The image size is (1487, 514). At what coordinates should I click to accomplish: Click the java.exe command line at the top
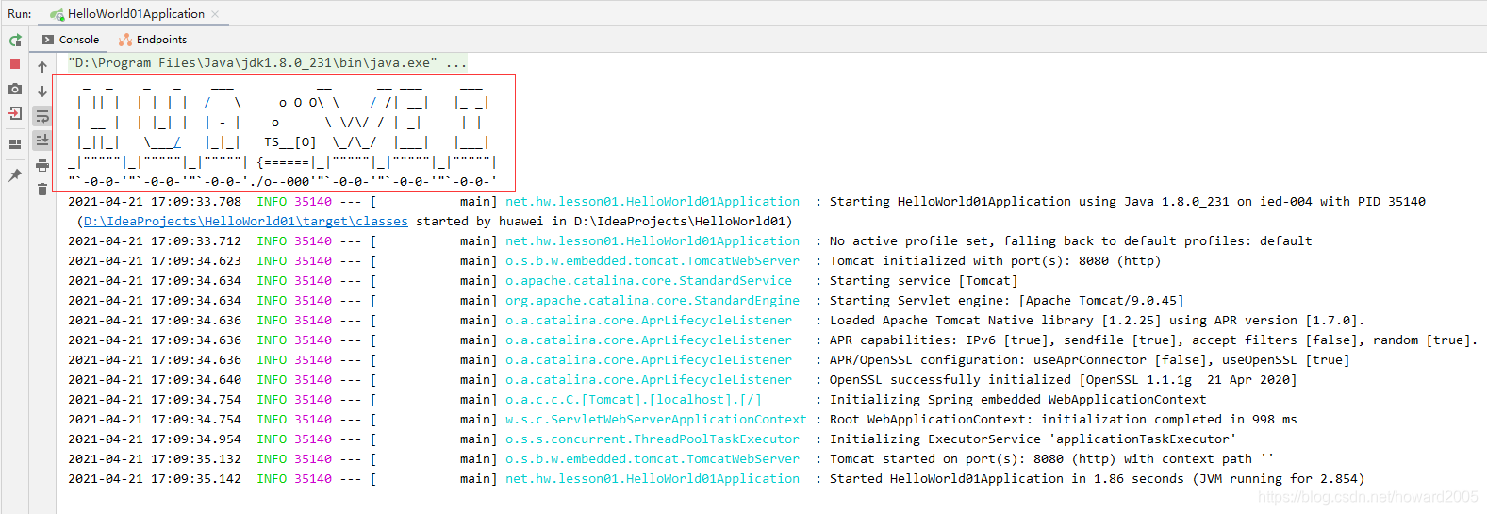coord(268,63)
